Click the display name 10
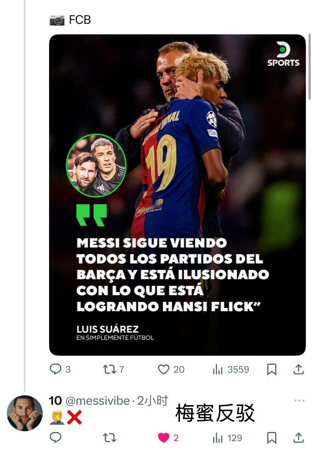This screenshot has width=313, height=449. (x=55, y=401)
